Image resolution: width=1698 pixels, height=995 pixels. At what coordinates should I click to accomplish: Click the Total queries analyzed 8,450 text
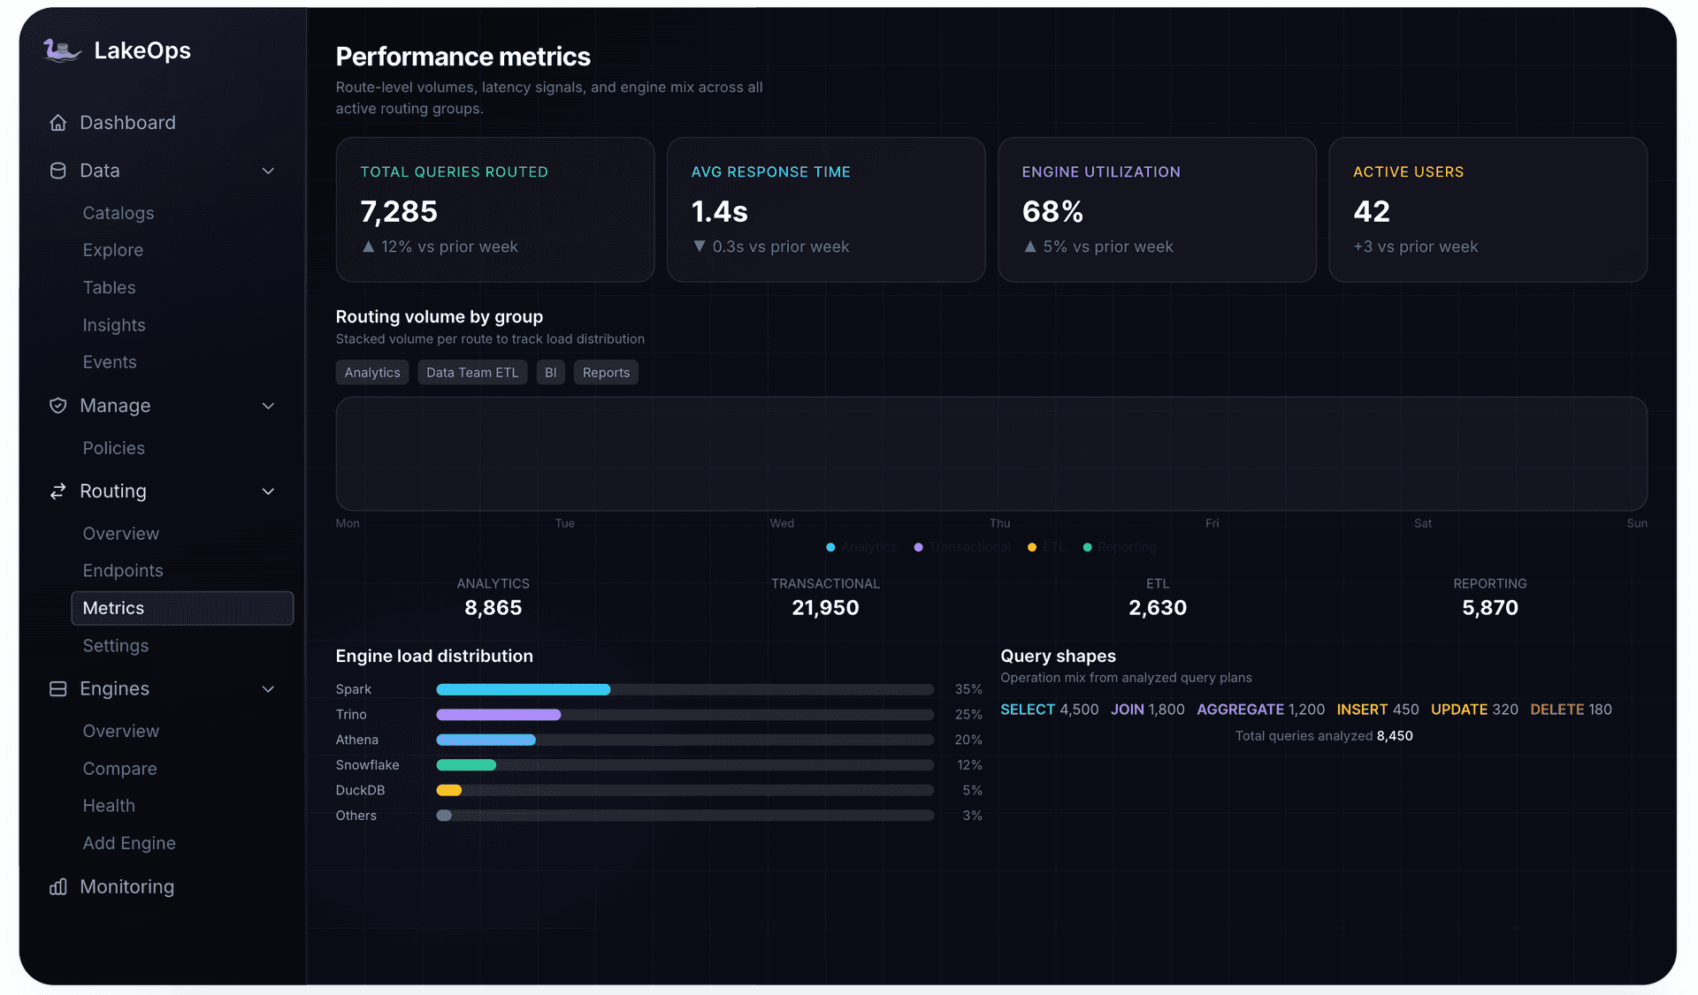pos(1324,736)
